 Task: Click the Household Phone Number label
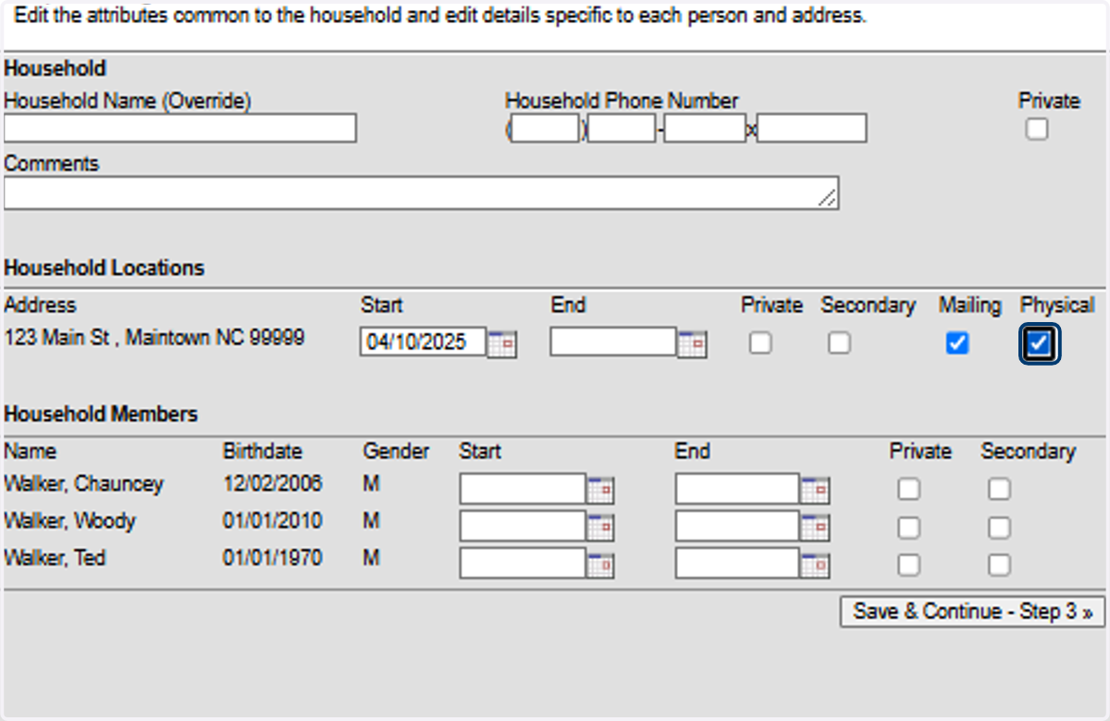[622, 101]
